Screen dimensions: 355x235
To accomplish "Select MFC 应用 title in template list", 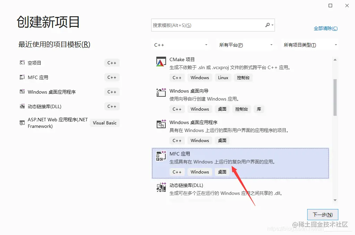I will coord(180,154).
